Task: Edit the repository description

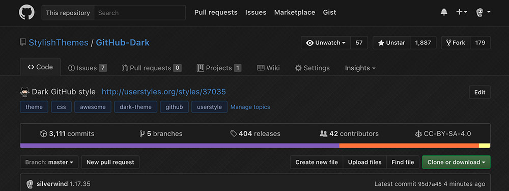Action: 480,92
